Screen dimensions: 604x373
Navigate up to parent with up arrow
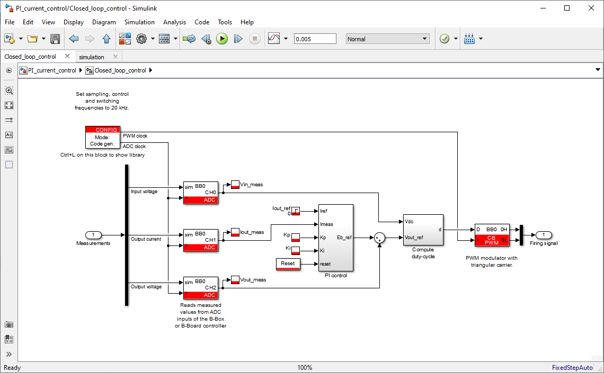tap(106, 39)
